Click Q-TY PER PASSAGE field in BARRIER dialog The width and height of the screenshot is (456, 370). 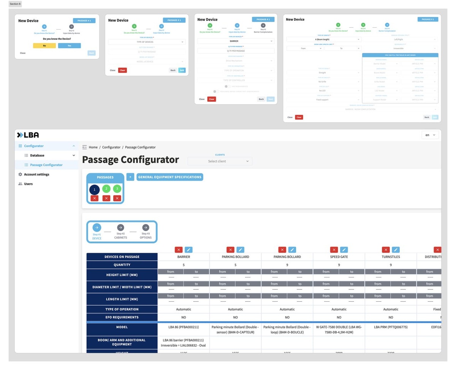coord(236,50)
